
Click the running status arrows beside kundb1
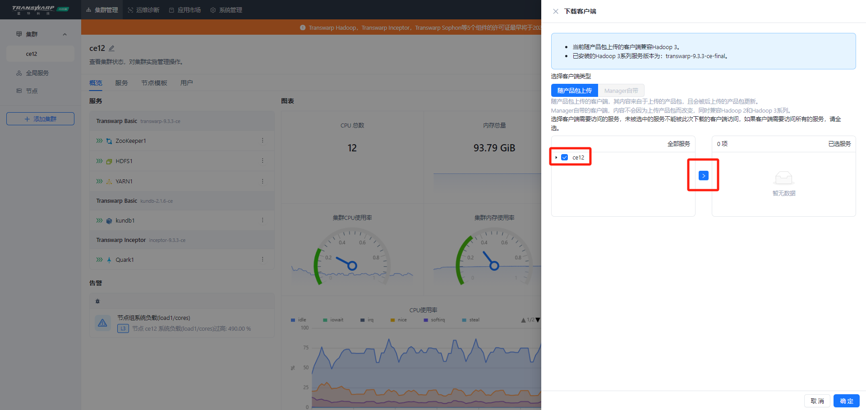(x=99, y=220)
